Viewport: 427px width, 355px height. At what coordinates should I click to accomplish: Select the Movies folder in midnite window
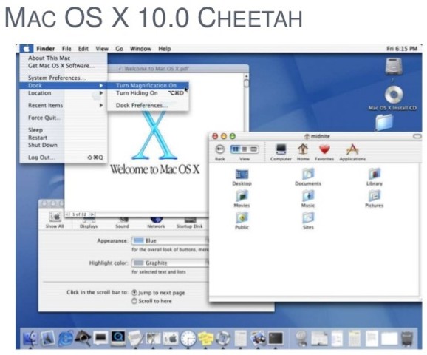pos(242,199)
